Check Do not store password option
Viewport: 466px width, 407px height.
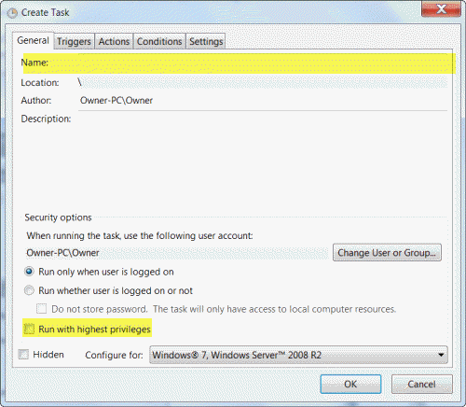(x=42, y=309)
